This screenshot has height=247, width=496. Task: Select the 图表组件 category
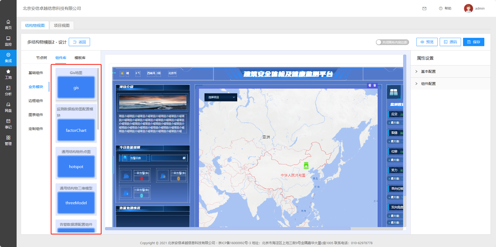[36, 115]
